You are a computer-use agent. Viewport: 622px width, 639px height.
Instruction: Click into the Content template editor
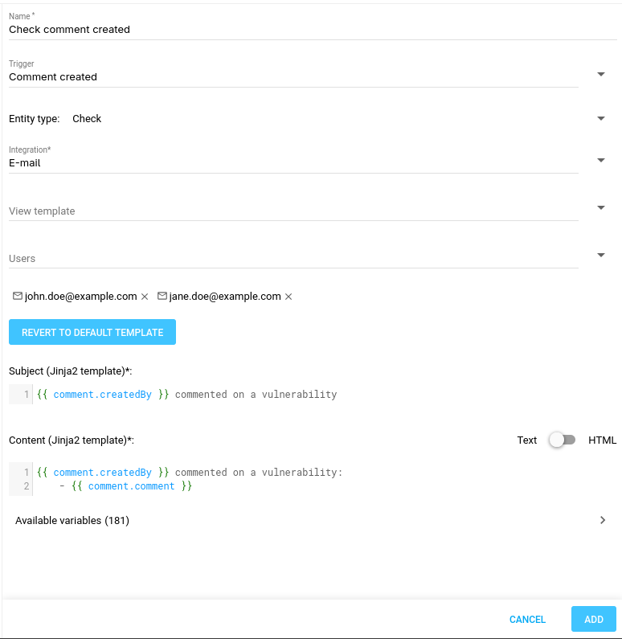(321, 479)
